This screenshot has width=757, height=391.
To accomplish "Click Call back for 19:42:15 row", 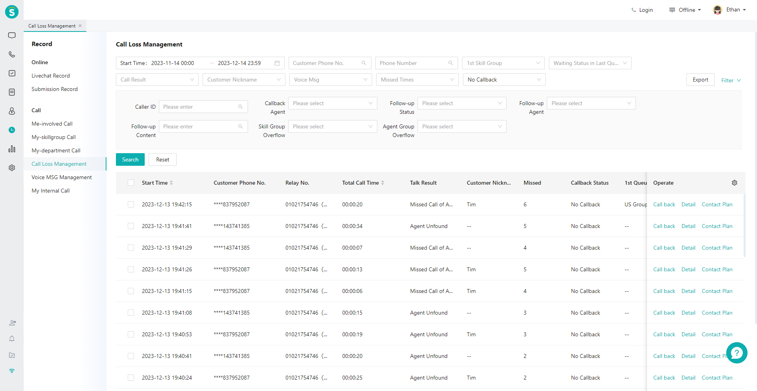I will [664, 204].
